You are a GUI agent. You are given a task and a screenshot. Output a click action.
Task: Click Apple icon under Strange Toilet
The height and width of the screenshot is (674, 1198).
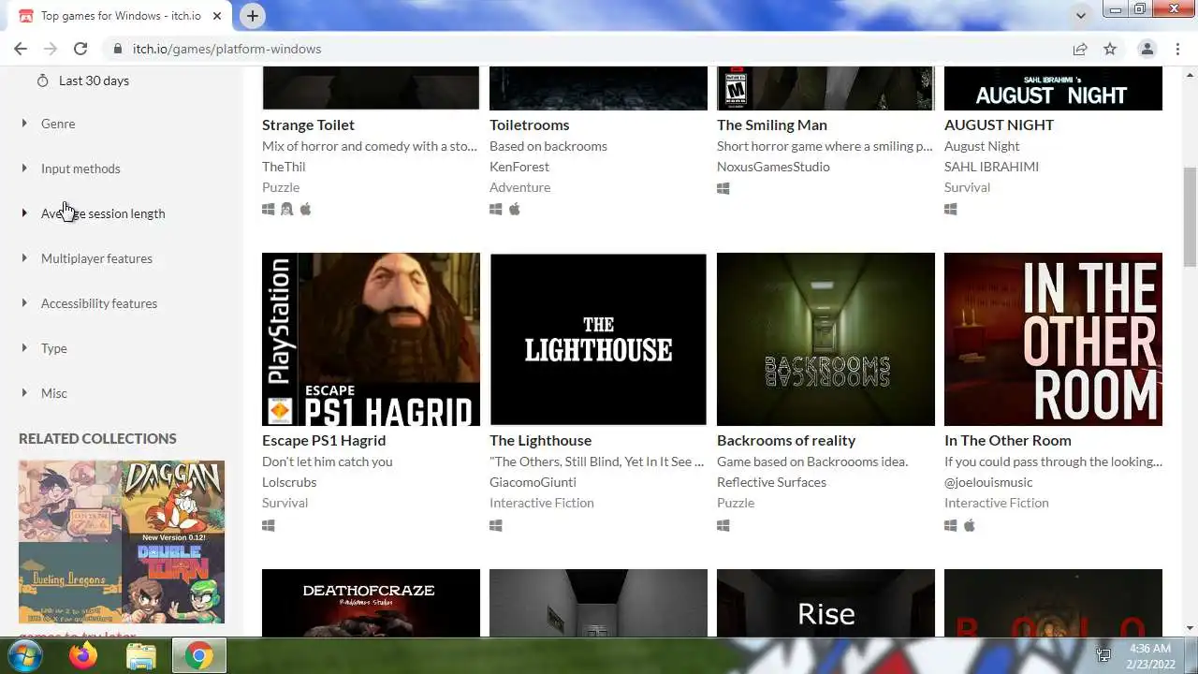[x=305, y=209]
